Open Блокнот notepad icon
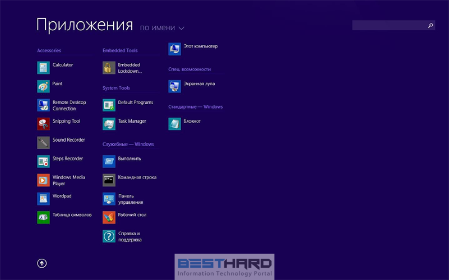Screen dimensions: 449x280 (x=175, y=124)
